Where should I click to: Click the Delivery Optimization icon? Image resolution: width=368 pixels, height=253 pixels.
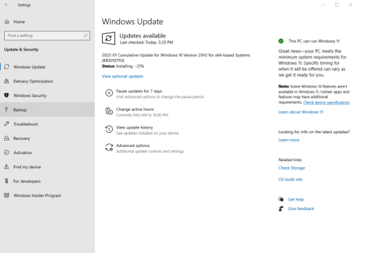pos(7,81)
